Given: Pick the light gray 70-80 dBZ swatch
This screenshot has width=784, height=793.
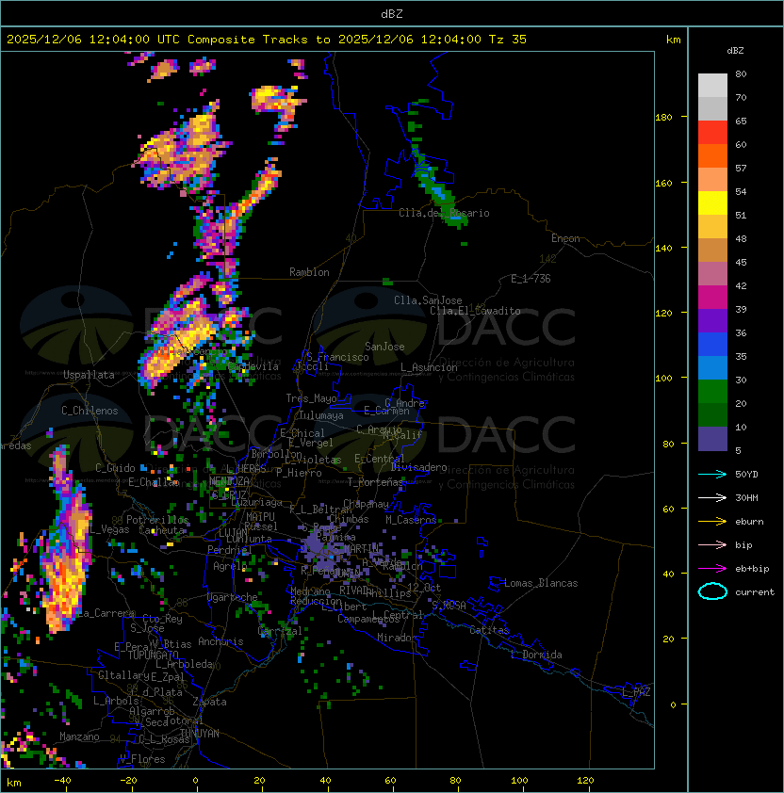Looking at the screenshot, I should tap(712, 85).
